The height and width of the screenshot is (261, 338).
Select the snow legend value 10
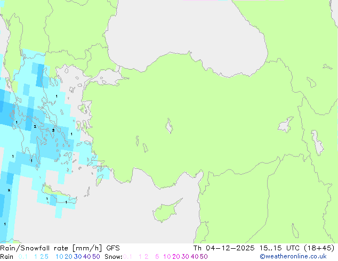(x=167, y=257)
